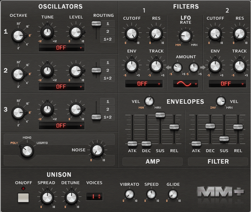Click the Amp envelope REL slider
This screenshot has height=212, width=251.
[174, 127]
